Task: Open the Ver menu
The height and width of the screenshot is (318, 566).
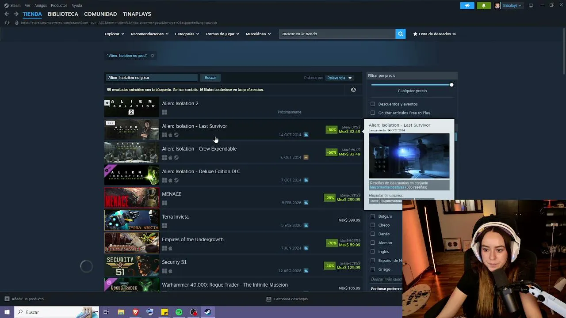Action: (27, 6)
